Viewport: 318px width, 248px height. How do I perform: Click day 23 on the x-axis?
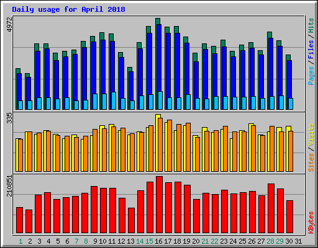[x=224, y=241]
